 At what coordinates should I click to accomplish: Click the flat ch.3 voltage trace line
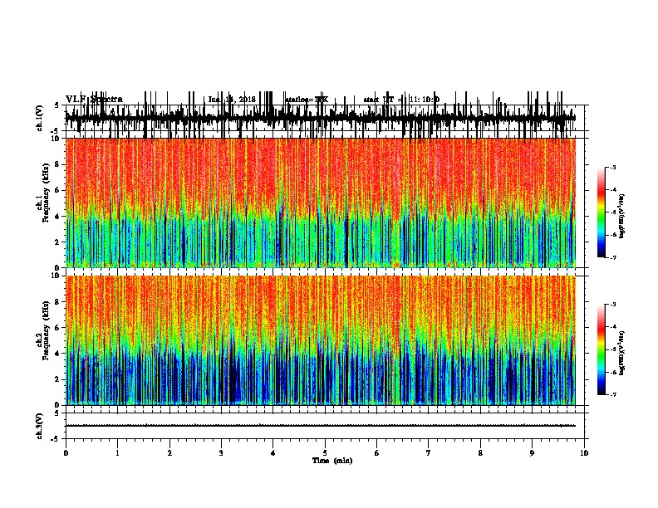click(x=321, y=426)
